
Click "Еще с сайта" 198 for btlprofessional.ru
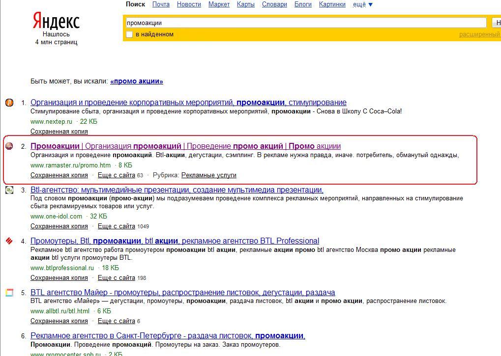pos(117,278)
